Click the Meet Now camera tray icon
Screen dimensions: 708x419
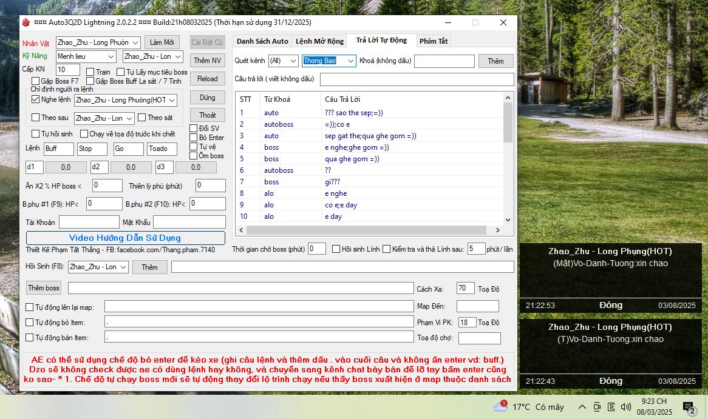pos(597,407)
